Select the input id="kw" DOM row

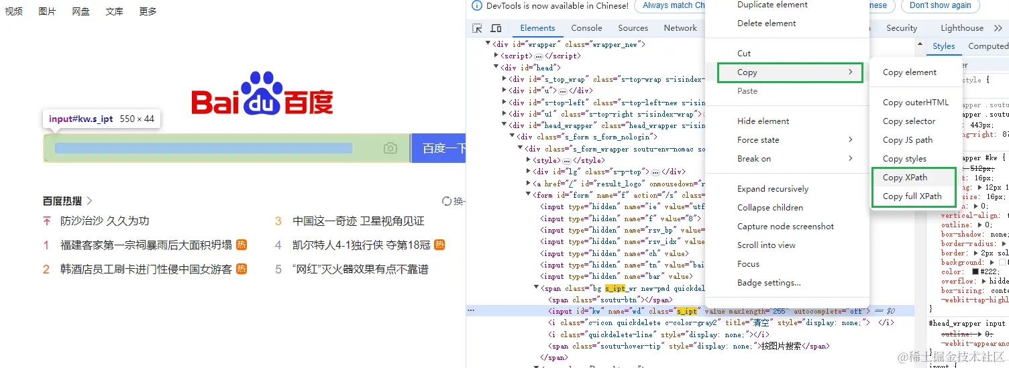coord(690,311)
